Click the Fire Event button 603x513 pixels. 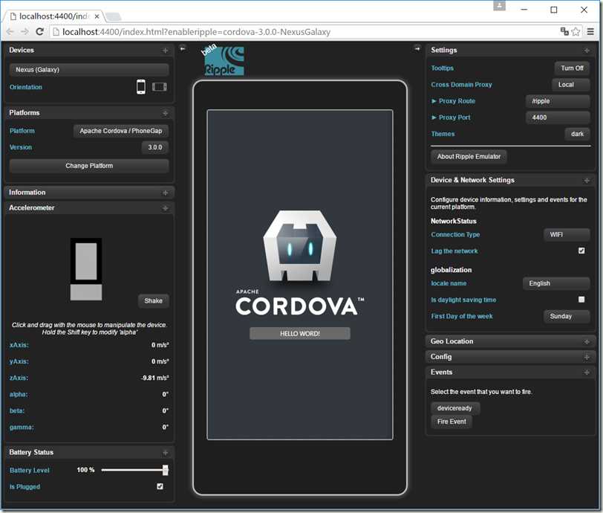tap(452, 422)
